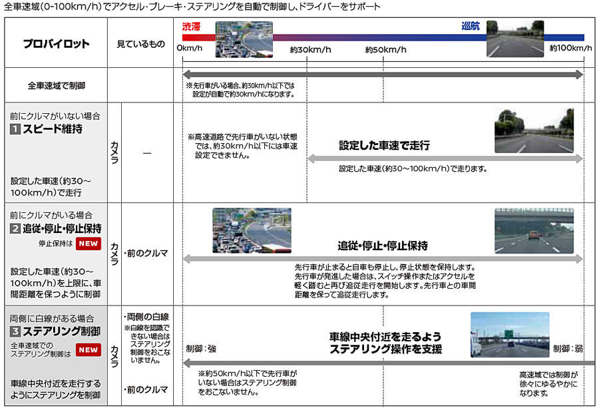Click ・前のクルマ in follow row

point(146,254)
